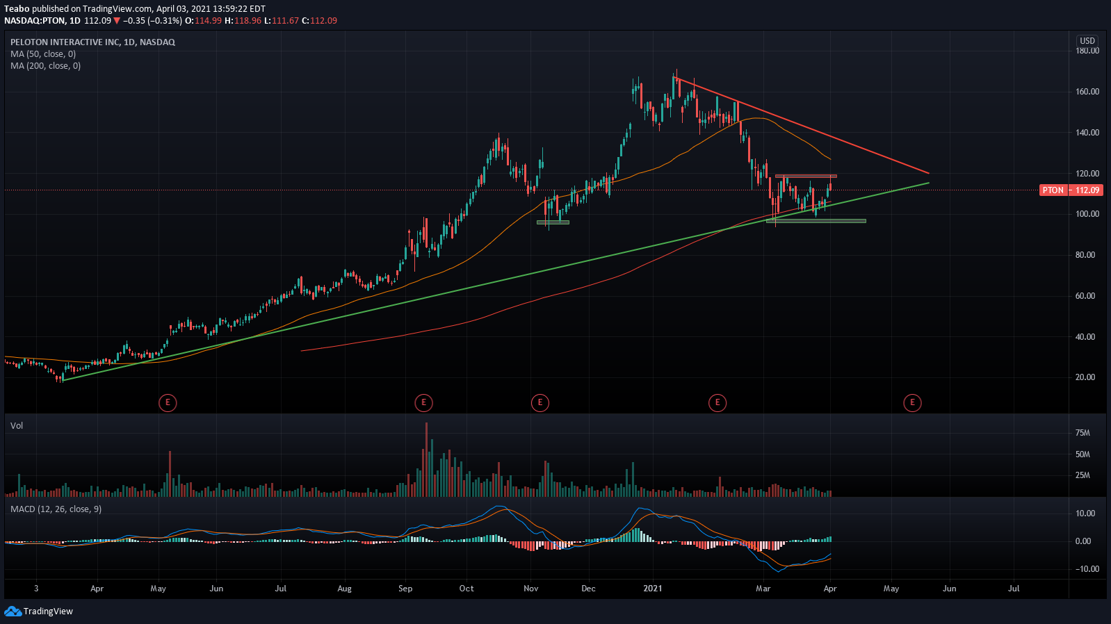Click the TradingView logo icon

point(13,611)
